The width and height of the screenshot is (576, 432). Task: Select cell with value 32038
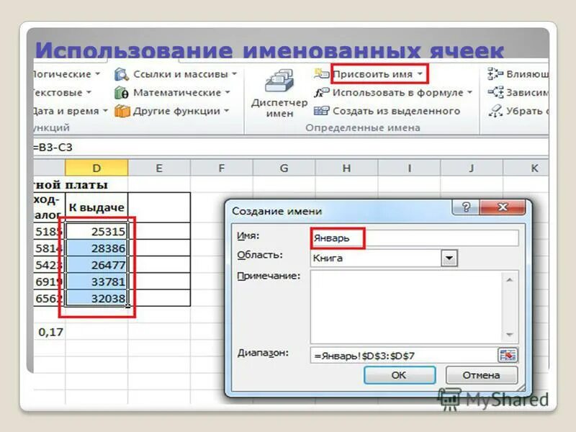pyautogui.click(x=96, y=298)
